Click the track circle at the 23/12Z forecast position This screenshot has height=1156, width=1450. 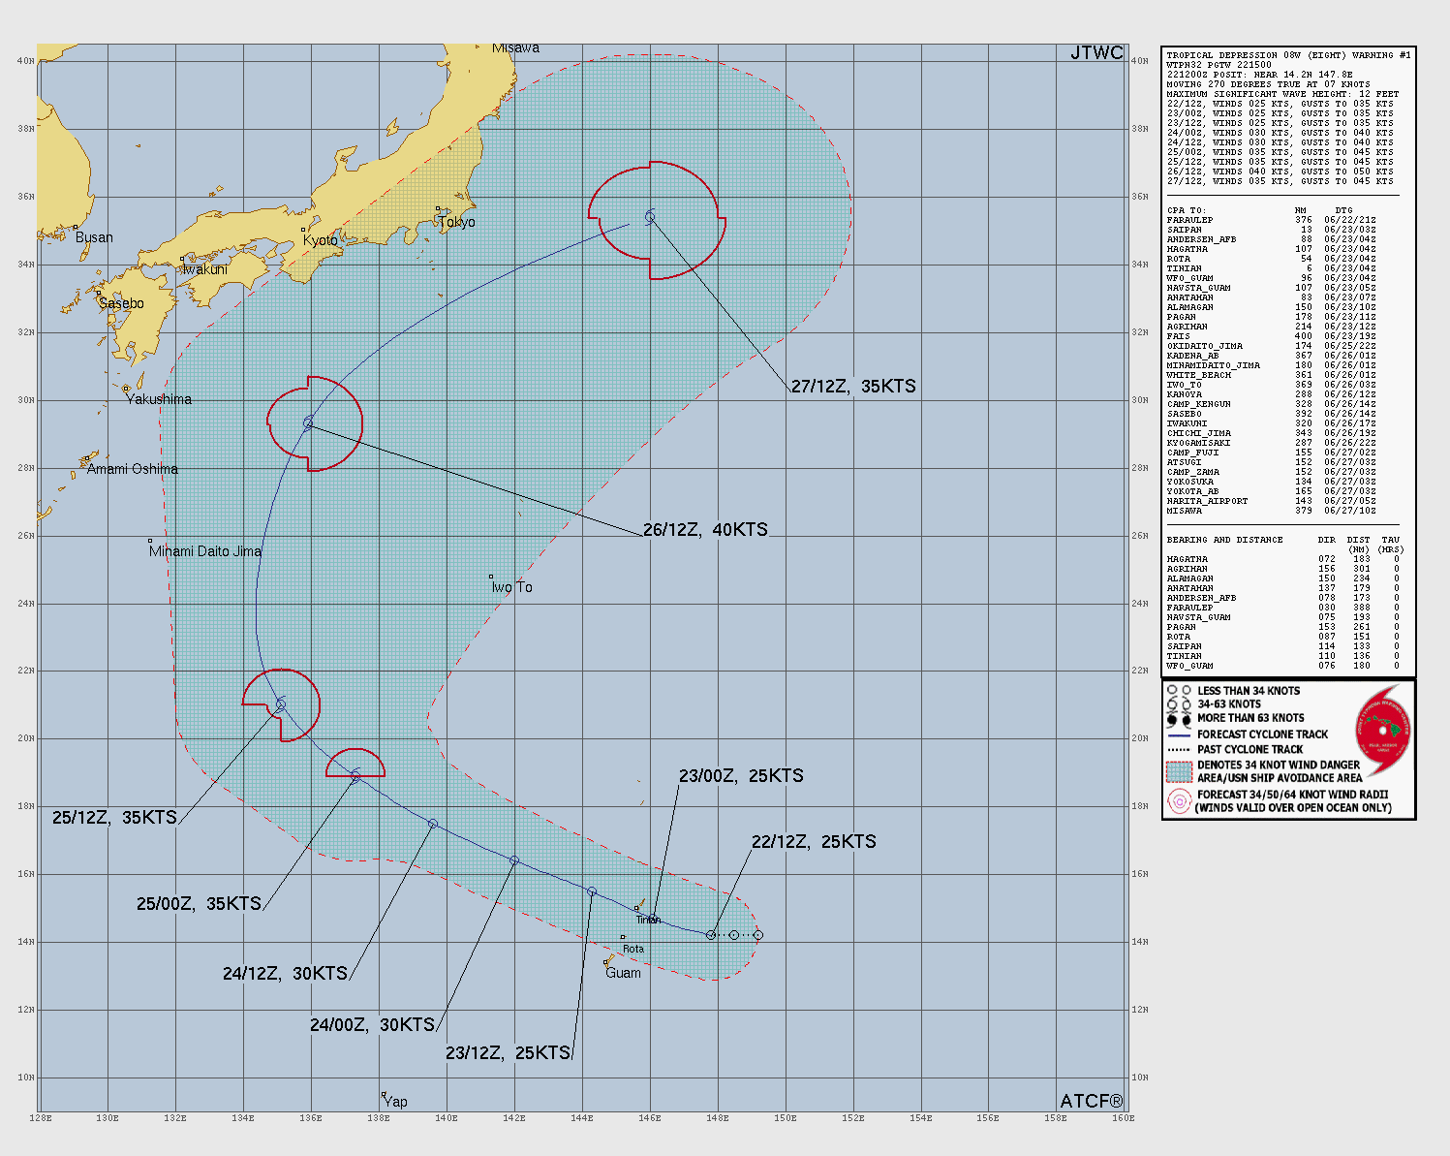point(592,891)
